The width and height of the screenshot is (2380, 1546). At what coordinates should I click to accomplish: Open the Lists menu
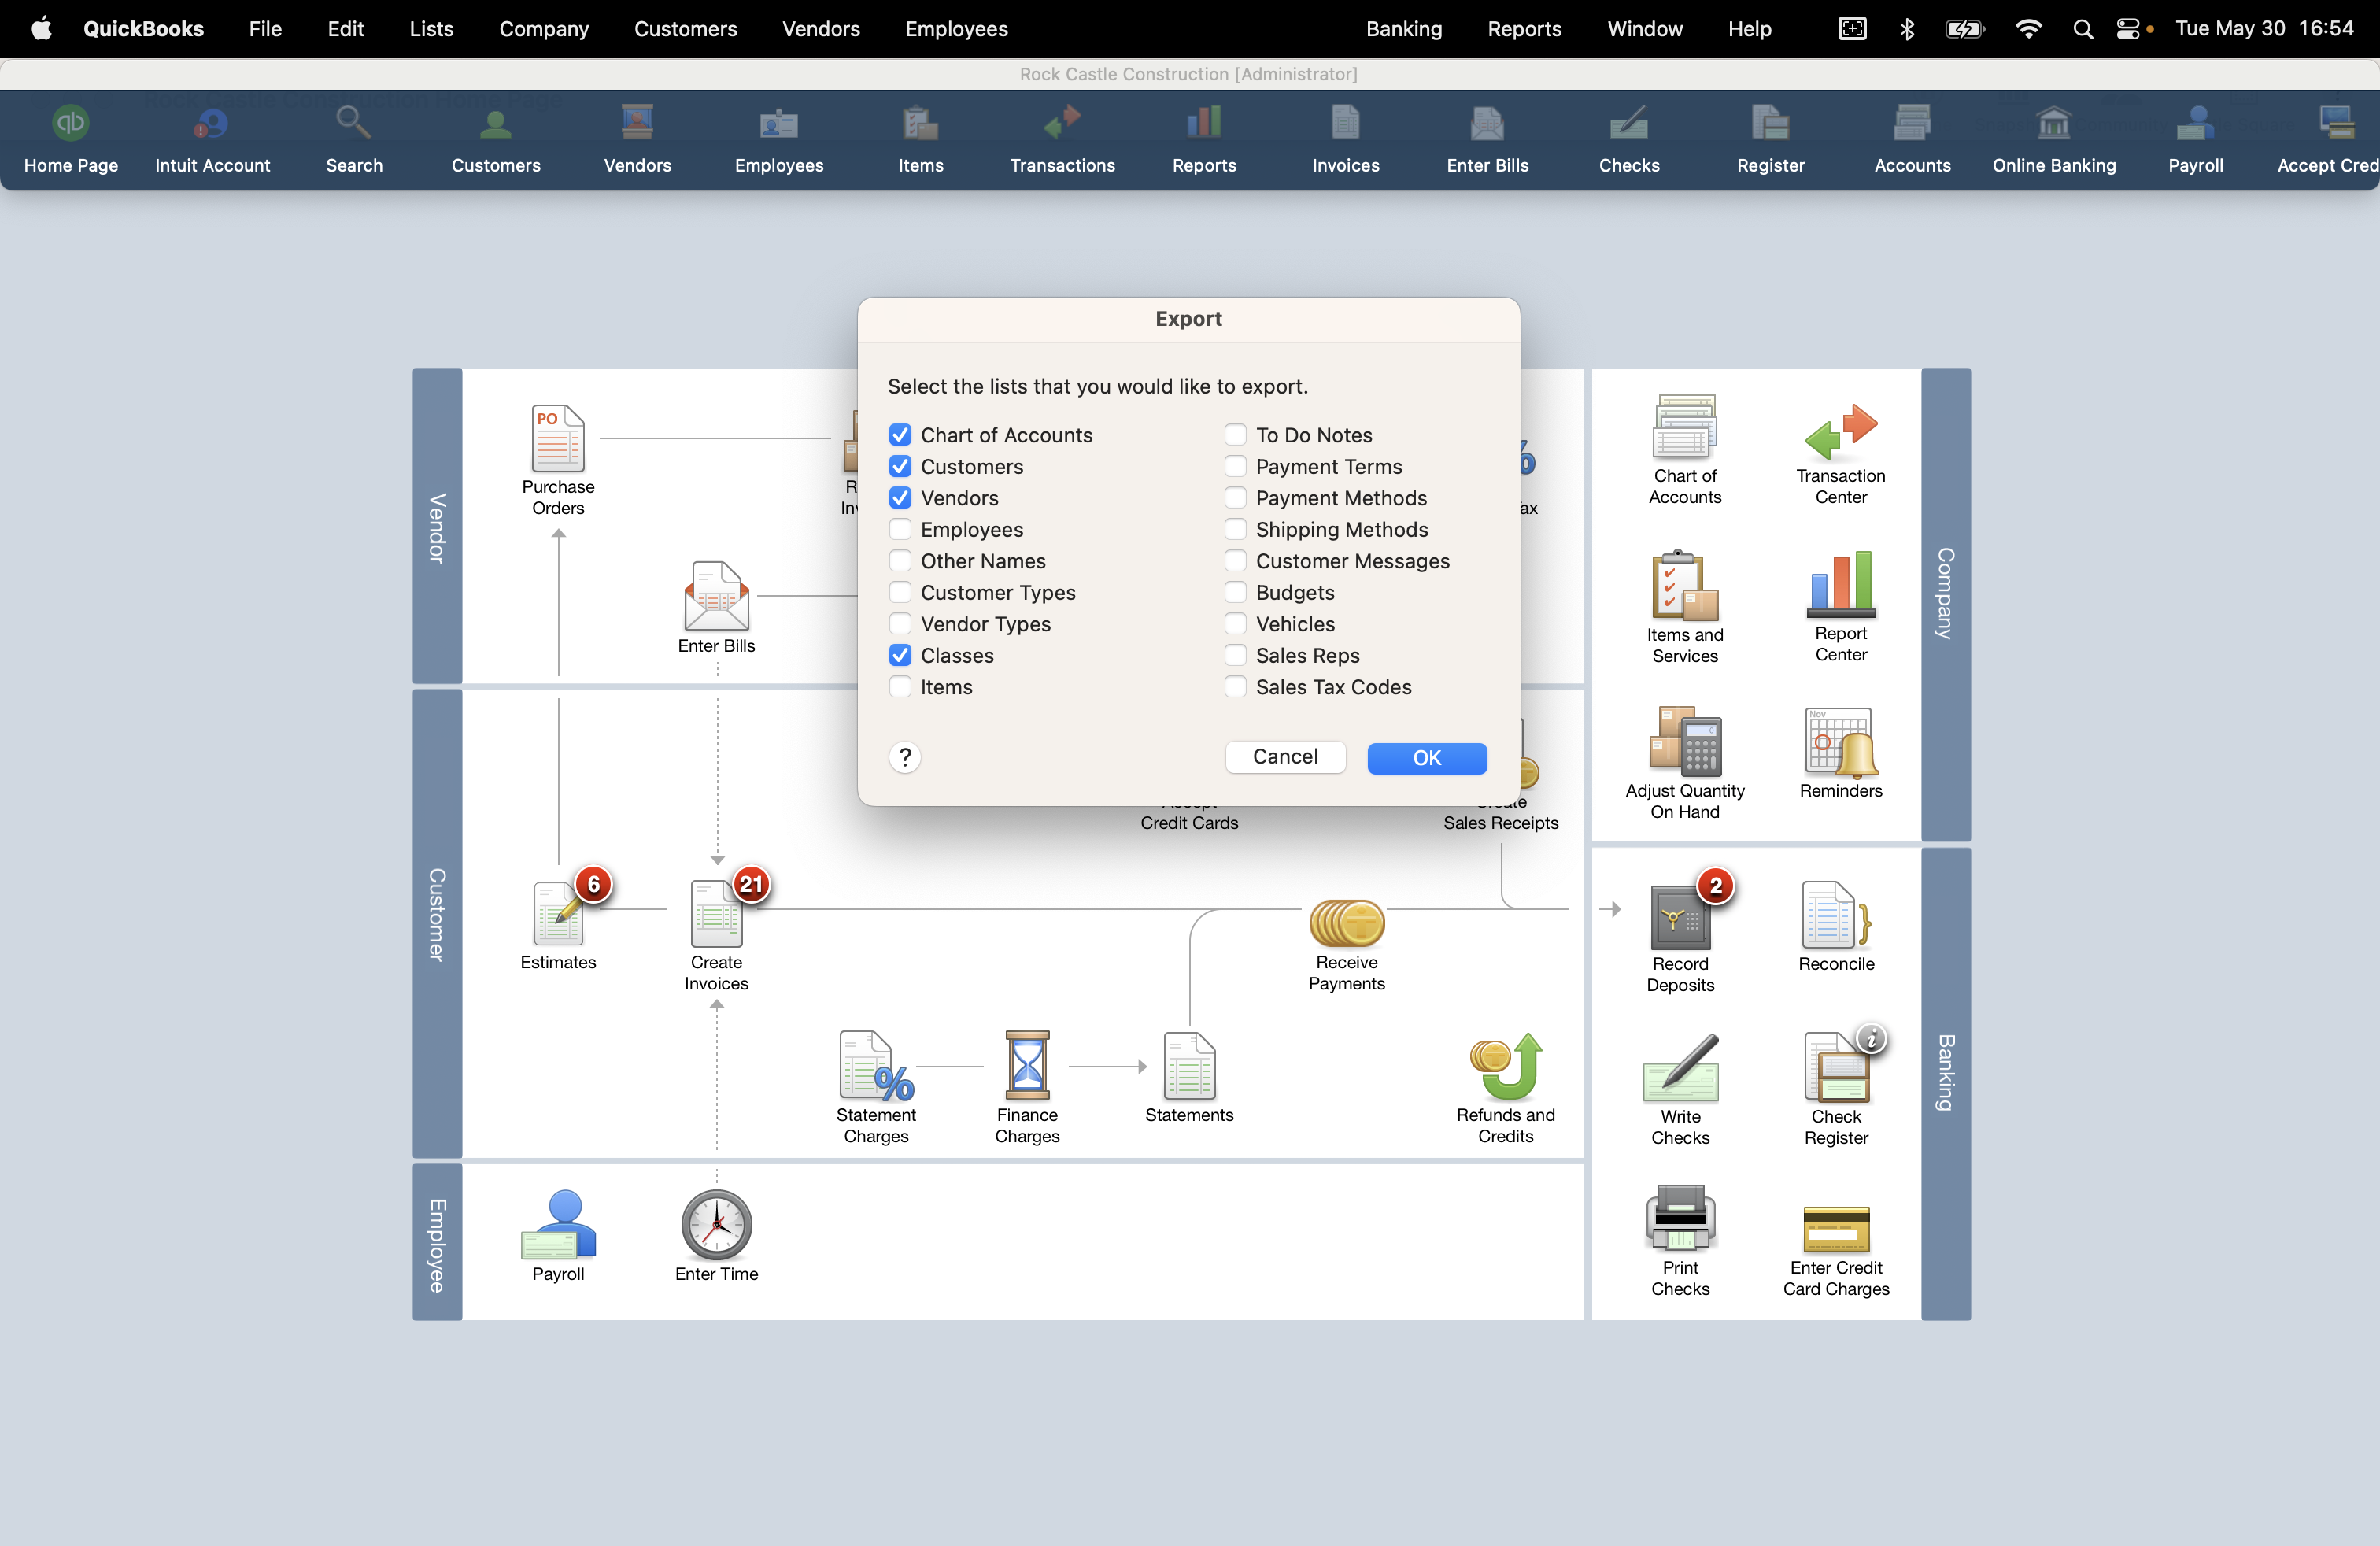pos(431,28)
